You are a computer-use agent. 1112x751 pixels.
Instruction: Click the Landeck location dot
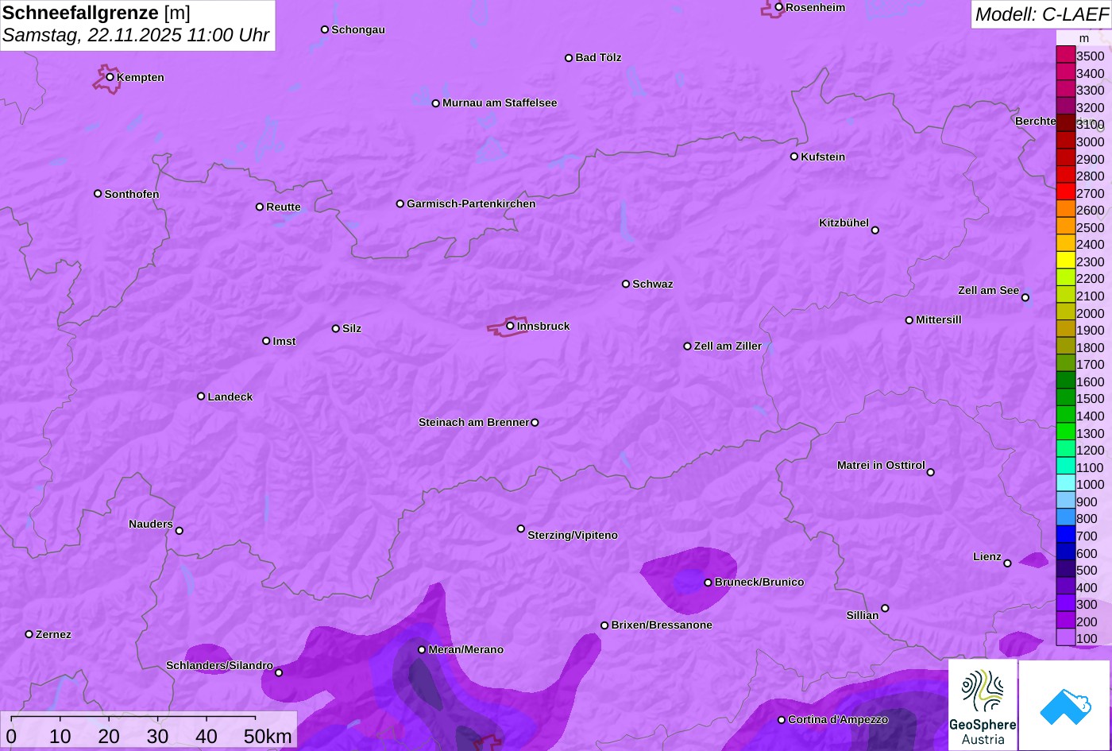tap(201, 396)
